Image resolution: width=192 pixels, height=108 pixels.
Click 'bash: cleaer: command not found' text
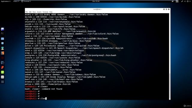43,89
